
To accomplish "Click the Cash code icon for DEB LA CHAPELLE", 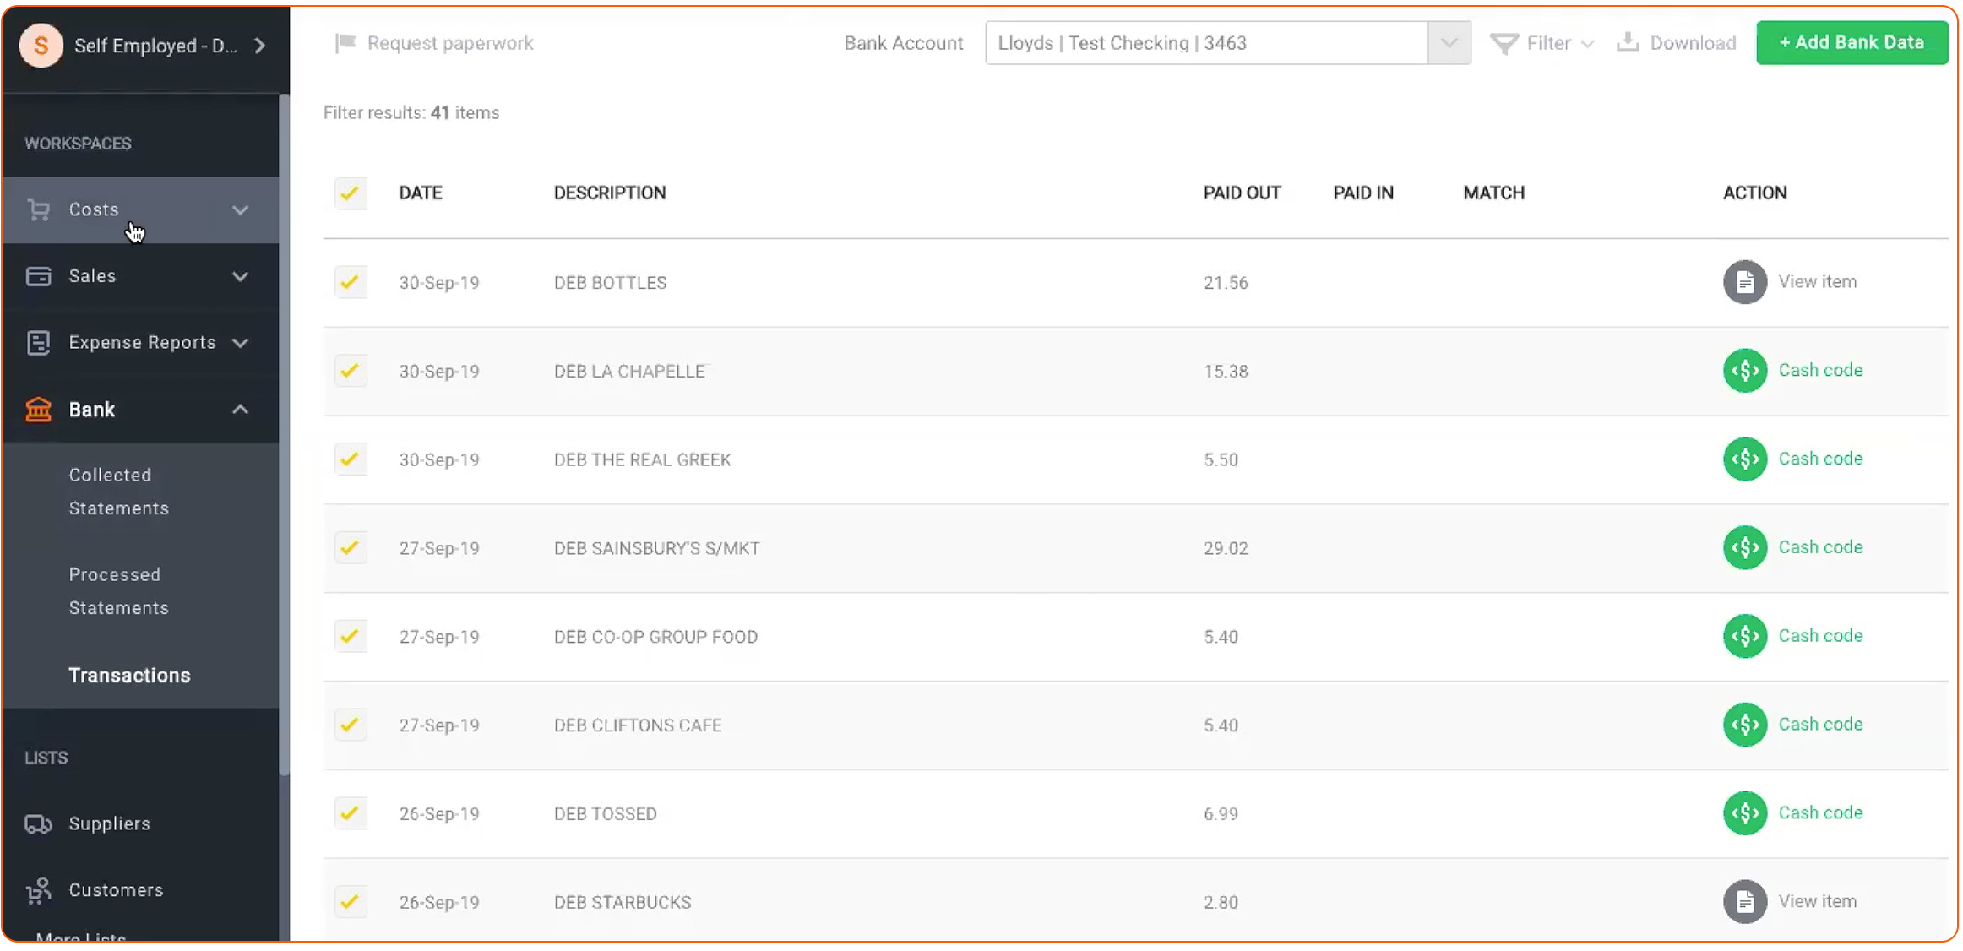I will pyautogui.click(x=1744, y=371).
